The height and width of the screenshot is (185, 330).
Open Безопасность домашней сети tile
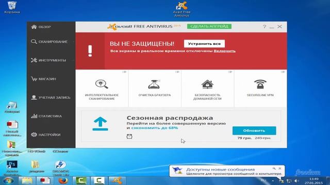(207, 89)
